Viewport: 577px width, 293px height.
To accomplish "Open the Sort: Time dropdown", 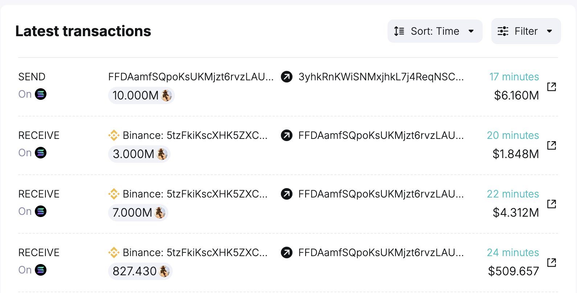I will coord(435,31).
